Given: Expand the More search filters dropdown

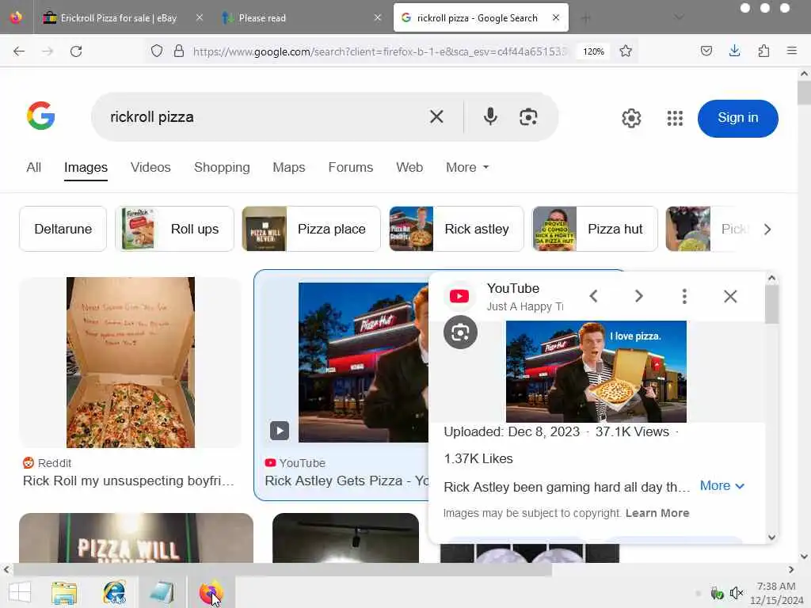Looking at the screenshot, I should pyautogui.click(x=467, y=168).
